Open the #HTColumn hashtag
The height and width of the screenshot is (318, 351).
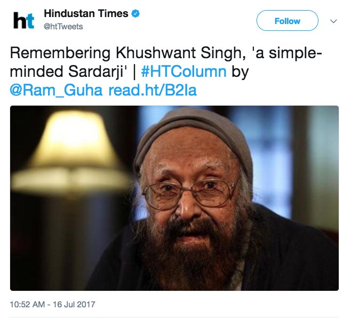point(184,71)
